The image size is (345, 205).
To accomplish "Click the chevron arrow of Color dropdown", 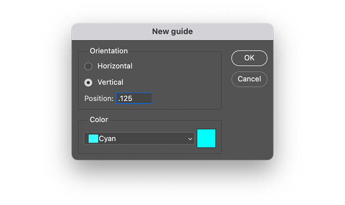I will click(190, 139).
